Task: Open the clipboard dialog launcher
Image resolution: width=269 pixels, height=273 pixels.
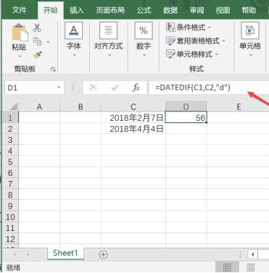Action: (x=53, y=70)
